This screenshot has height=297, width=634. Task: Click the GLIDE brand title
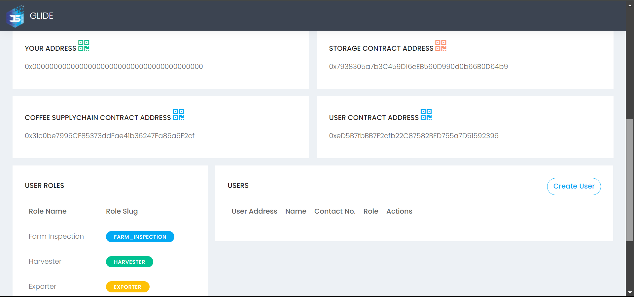coord(41,16)
